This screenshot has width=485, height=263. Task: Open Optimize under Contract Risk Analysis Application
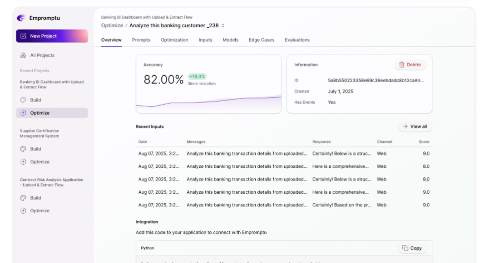coord(40,211)
